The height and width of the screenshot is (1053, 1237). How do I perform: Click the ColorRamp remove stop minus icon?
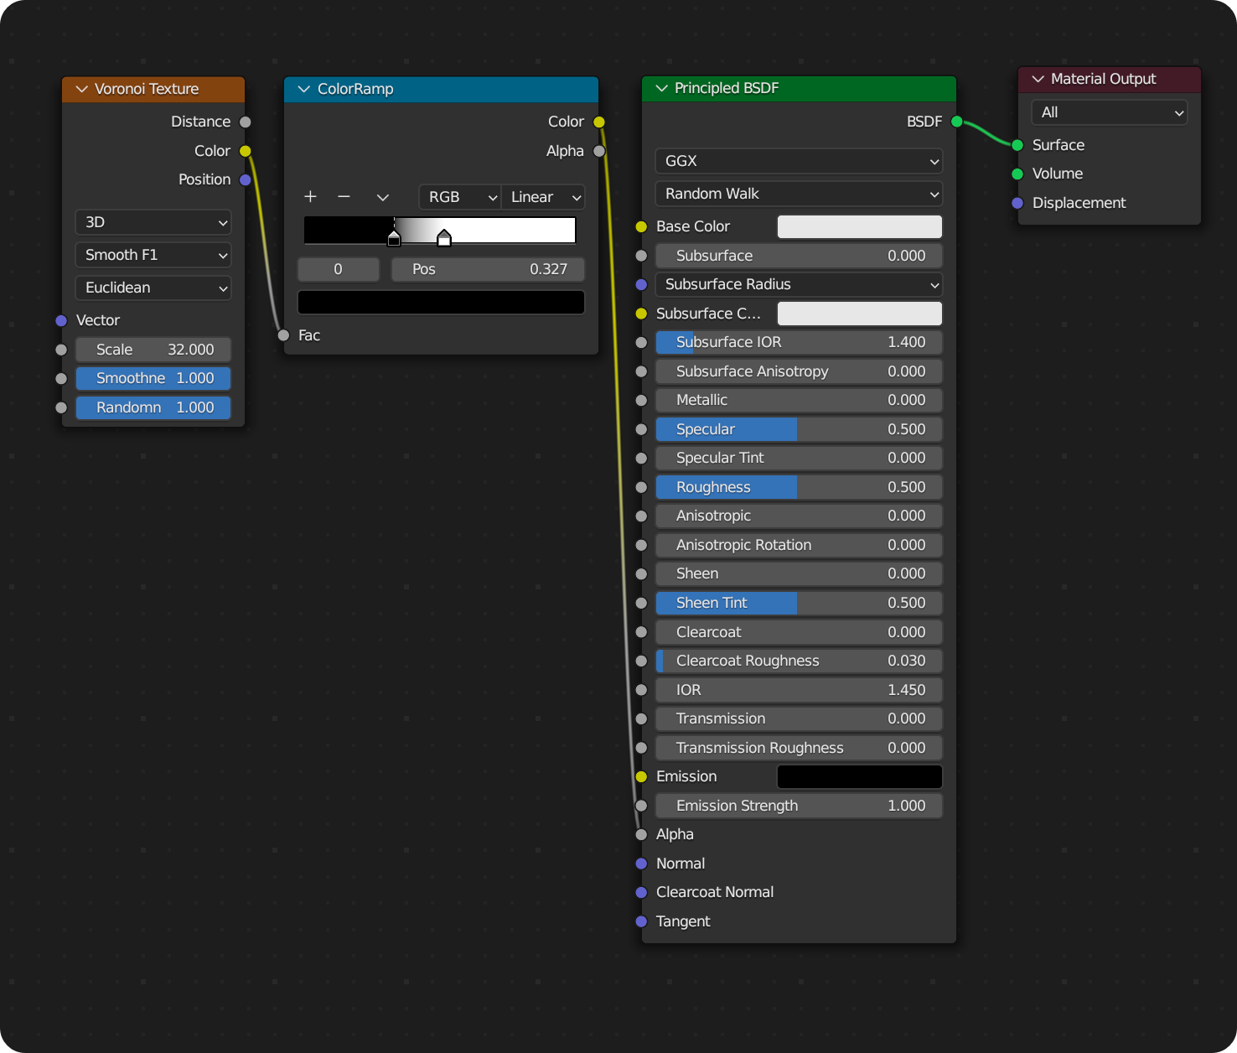(344, 197)
